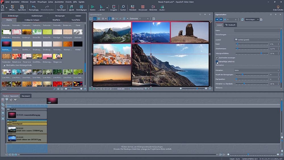This screenshot has width=284, height=160.
Task: Toggle the eye visibility icon in Eigenschaften
Action: pyautogui.click(x=221, y=20)
